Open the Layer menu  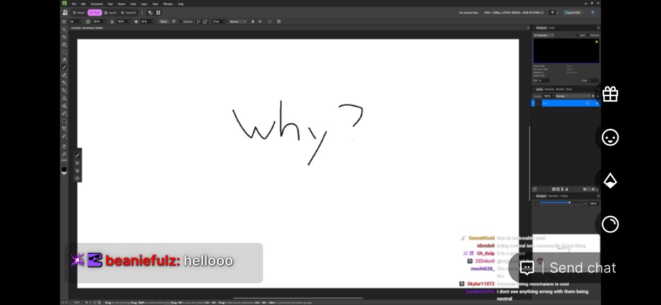pos(144,4)
